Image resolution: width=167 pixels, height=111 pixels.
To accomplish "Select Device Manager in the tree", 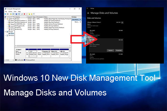I will [x=11, y=30].
